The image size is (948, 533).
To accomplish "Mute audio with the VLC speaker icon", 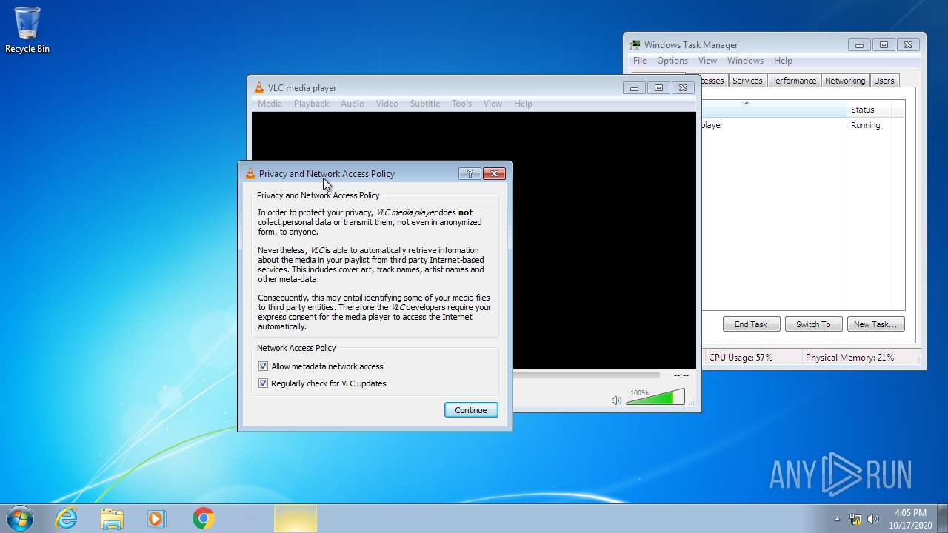I will [x=616, y=400].
